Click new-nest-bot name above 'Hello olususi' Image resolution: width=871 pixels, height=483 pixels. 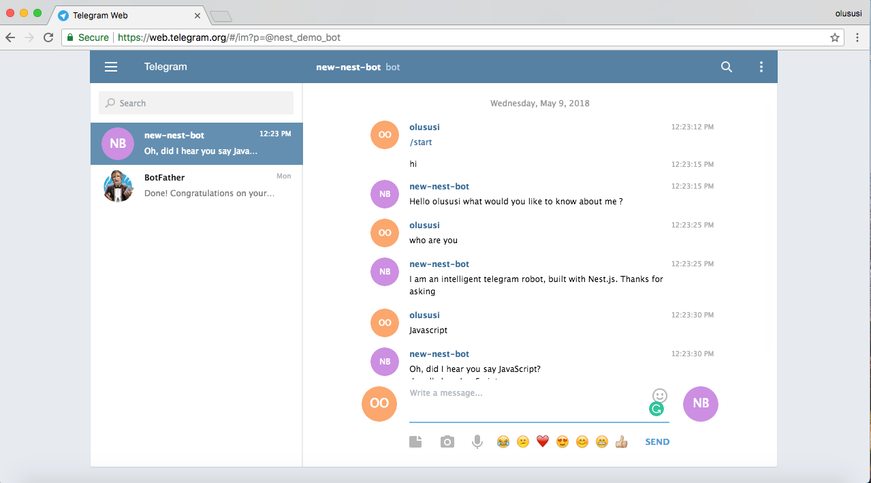click(439, 187)
